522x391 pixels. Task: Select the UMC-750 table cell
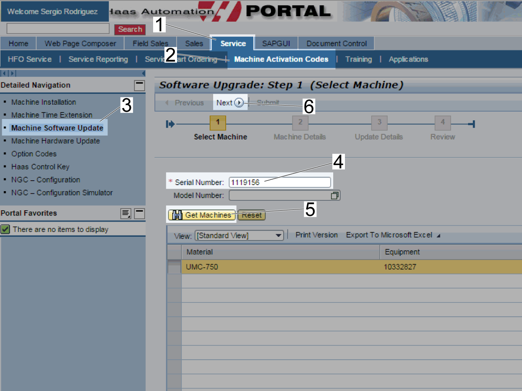pyautogui.click(x=281, y=267)
